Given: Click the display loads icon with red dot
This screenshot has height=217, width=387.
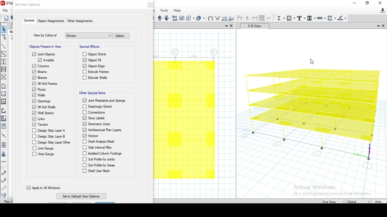Looking at the screenshot, I should (x=217, y=18).
